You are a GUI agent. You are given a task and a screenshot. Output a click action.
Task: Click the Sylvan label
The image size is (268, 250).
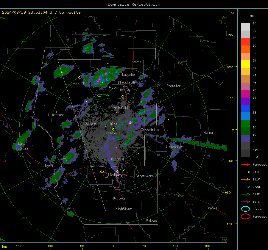[114, 88]
